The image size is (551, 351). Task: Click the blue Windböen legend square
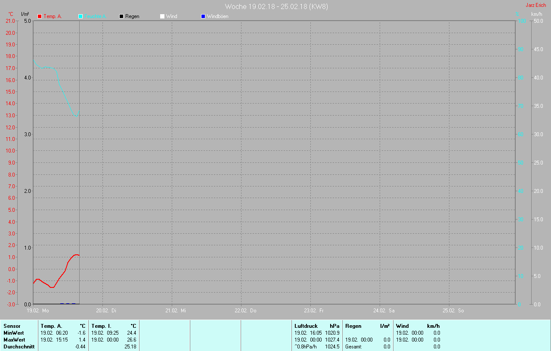(203, 16)
